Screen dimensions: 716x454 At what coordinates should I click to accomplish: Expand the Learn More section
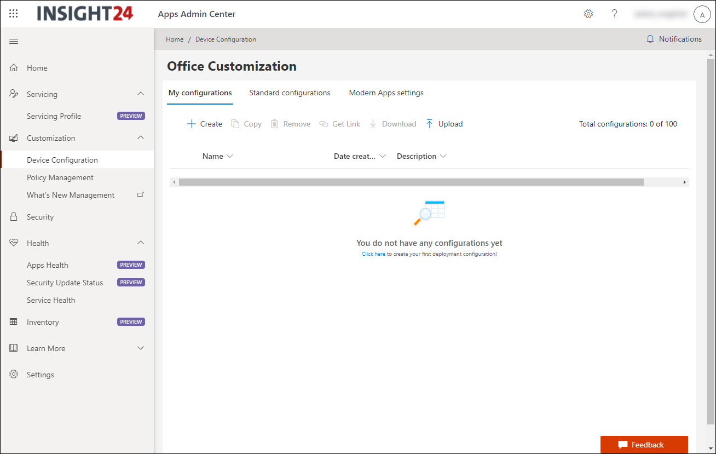pos(141,348)
